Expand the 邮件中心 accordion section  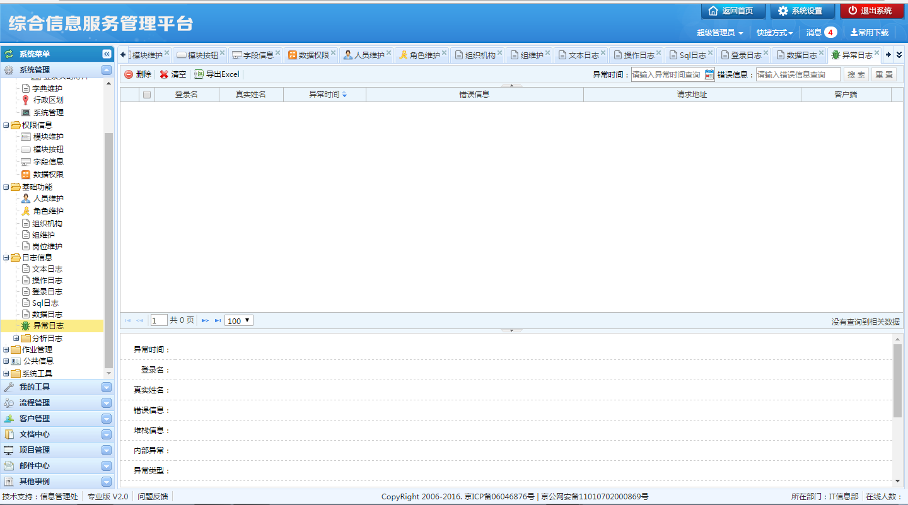[x=107, y=466]
